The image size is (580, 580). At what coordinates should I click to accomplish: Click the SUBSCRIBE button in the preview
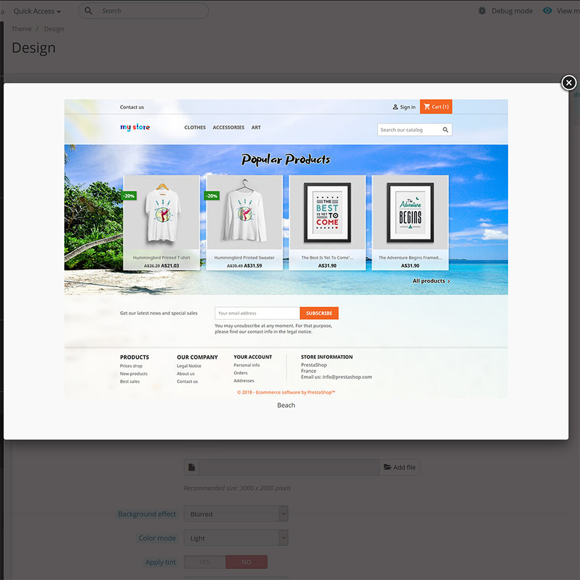coord(319,313)
